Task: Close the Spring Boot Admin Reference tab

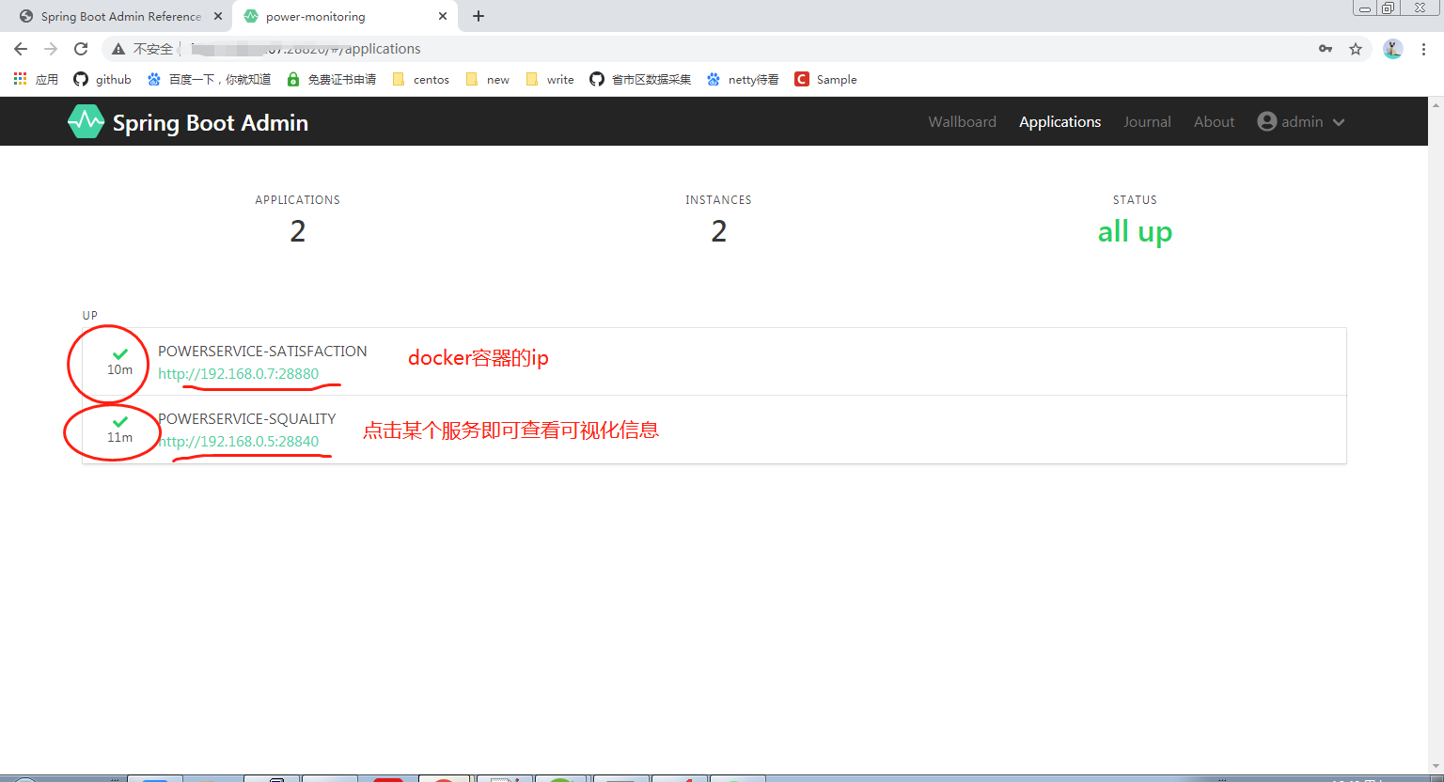Action: pos(217,16)
